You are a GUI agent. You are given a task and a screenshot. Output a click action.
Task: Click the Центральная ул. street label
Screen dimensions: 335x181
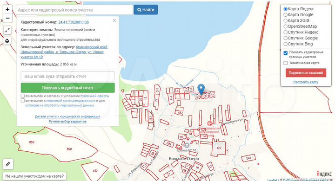pyautogui.click(x=232, y=122)
